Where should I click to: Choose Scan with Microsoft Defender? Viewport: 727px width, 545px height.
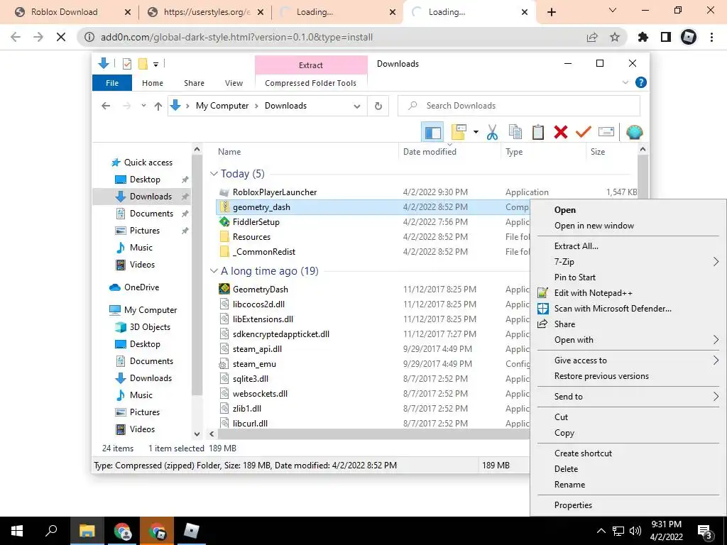[613, 309]
